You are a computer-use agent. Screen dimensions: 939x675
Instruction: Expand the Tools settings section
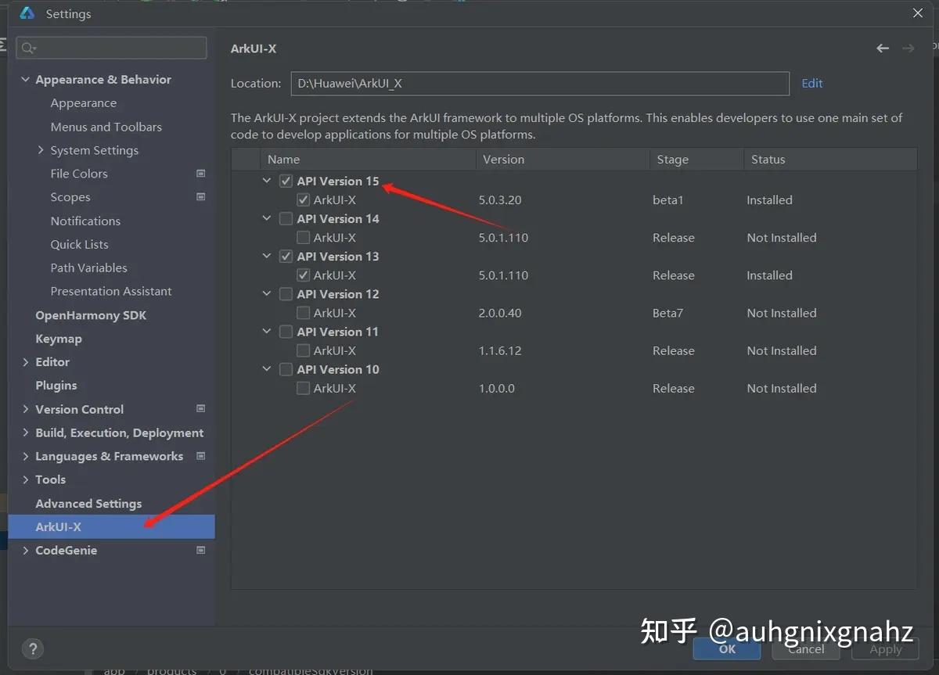coord(24,479)
